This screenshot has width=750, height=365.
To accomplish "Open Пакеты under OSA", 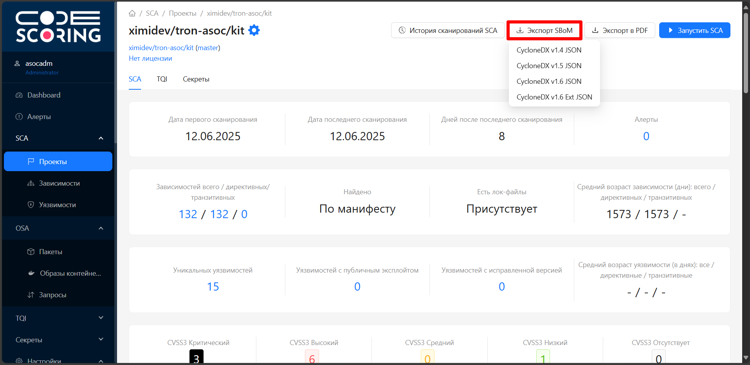I will pos(50,252).
